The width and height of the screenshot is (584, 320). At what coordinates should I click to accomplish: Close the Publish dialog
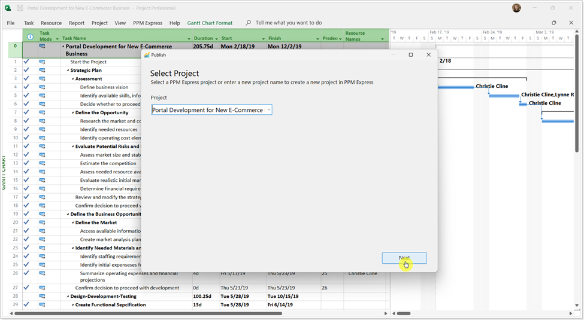(x=428, y=54)
